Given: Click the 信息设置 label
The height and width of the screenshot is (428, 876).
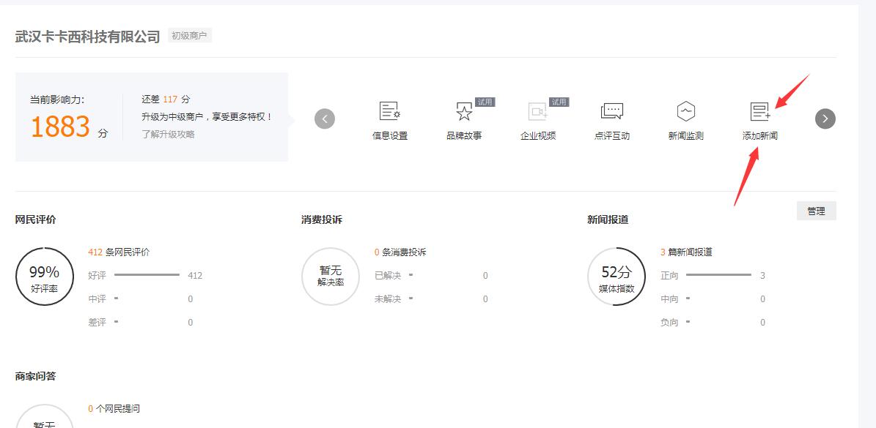Looking at the screenshot, I should (390, 136).
